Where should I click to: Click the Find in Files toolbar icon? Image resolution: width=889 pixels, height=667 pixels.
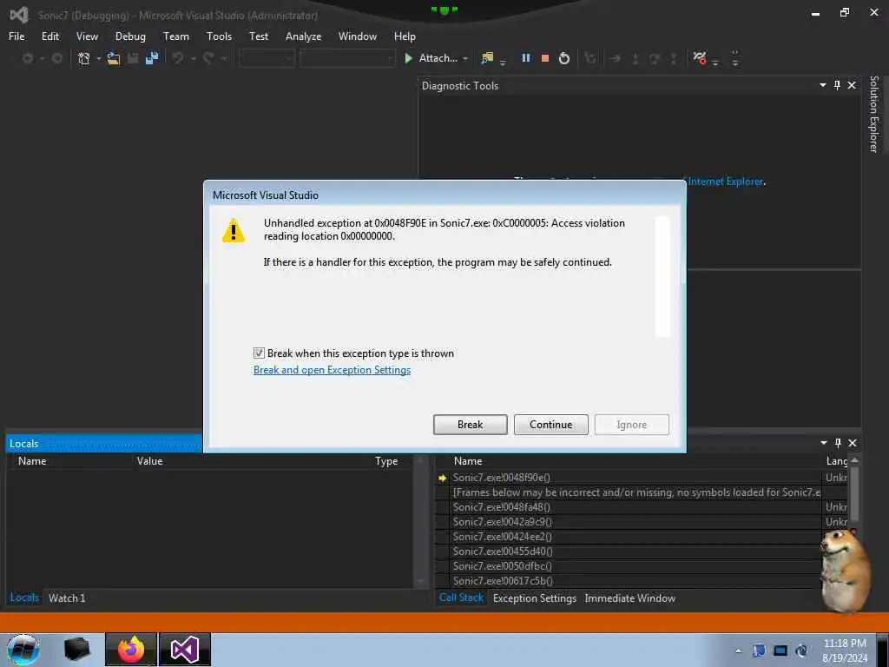coord(487,58)
